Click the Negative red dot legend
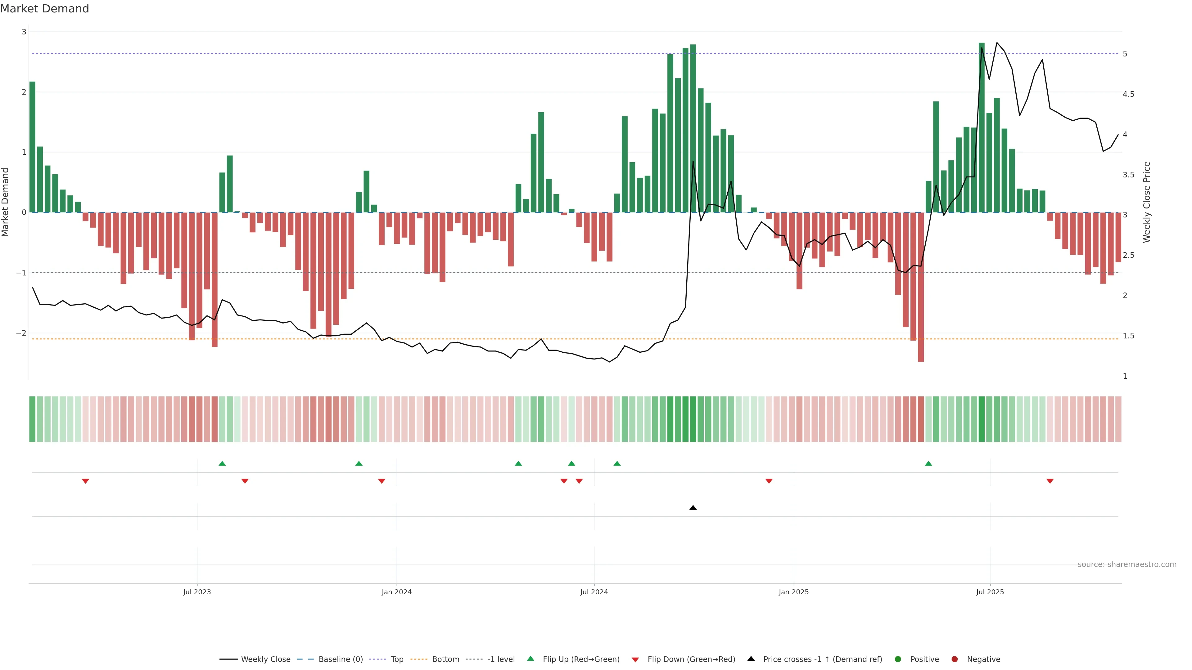This screenshot has width=1192, height=670. click(x=955, y=659)
